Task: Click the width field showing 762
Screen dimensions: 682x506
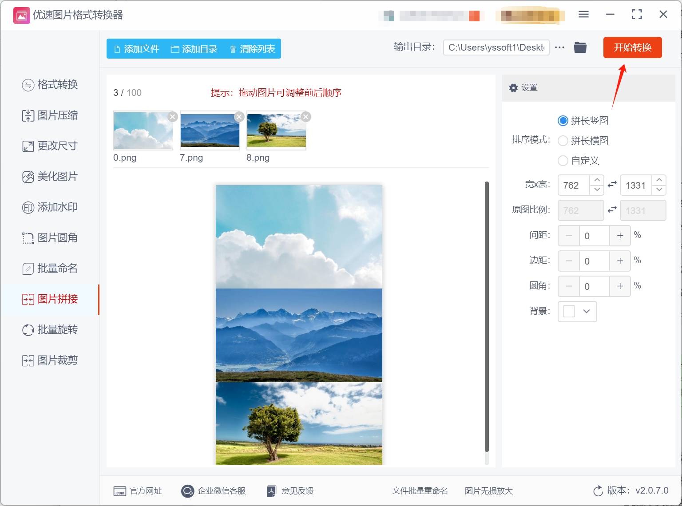Action: (x=574, y=185)
